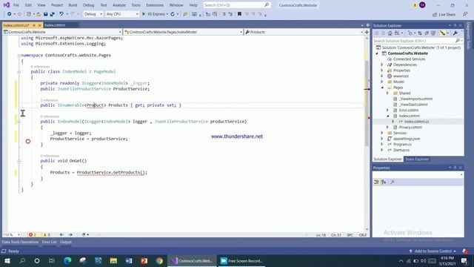Viewport: 474px width, 267px height.
Task: Toggle Show All Files in Solution Explorer toolbar
Action: click(433, 33)
